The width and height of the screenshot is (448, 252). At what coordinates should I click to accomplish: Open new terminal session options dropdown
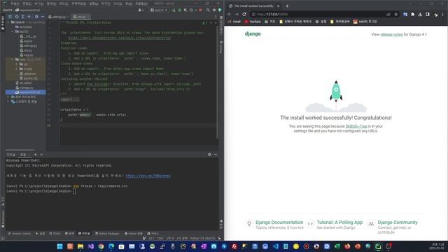tap(41, 155)
